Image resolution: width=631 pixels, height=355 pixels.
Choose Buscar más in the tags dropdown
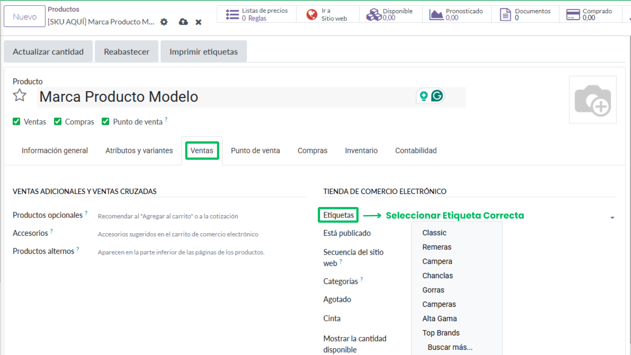450,347
